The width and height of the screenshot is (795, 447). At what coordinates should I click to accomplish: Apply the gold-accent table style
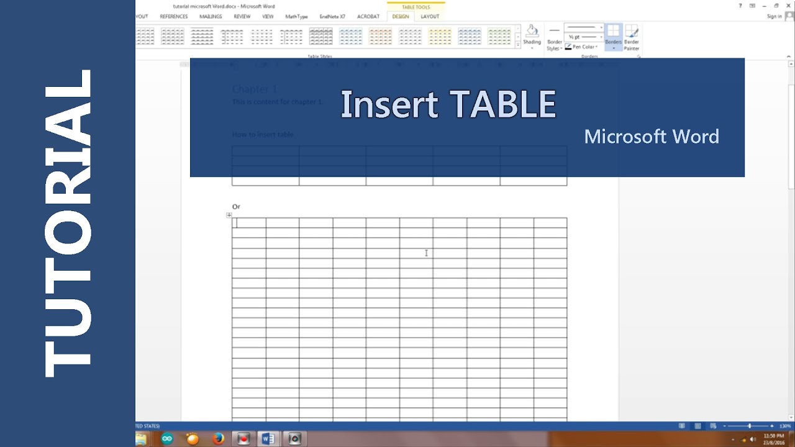click(440, 36)
